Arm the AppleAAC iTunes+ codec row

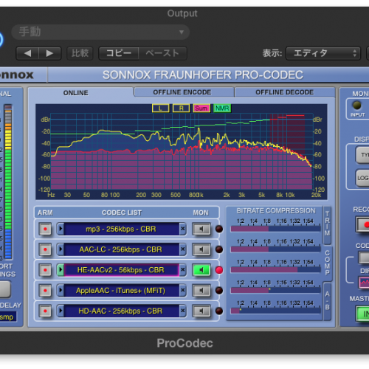point(45,291)
